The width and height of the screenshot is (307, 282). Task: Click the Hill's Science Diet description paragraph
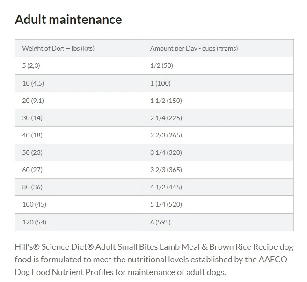pos(154,260)
